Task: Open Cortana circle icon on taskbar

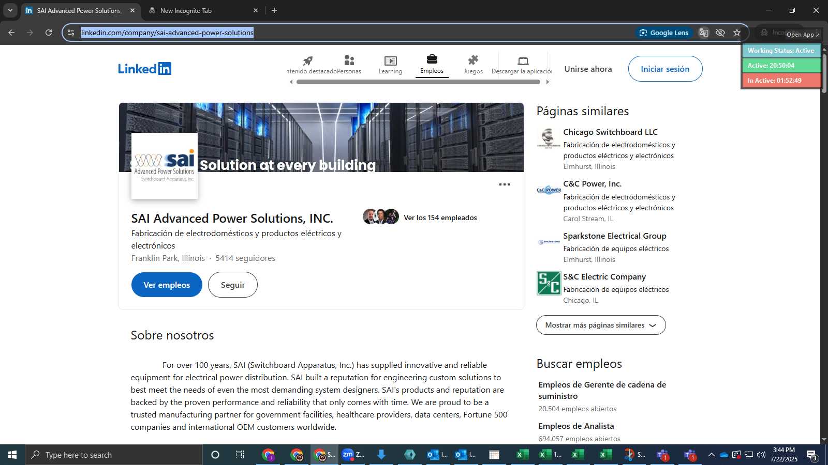Action: click(x=215, y=455)
